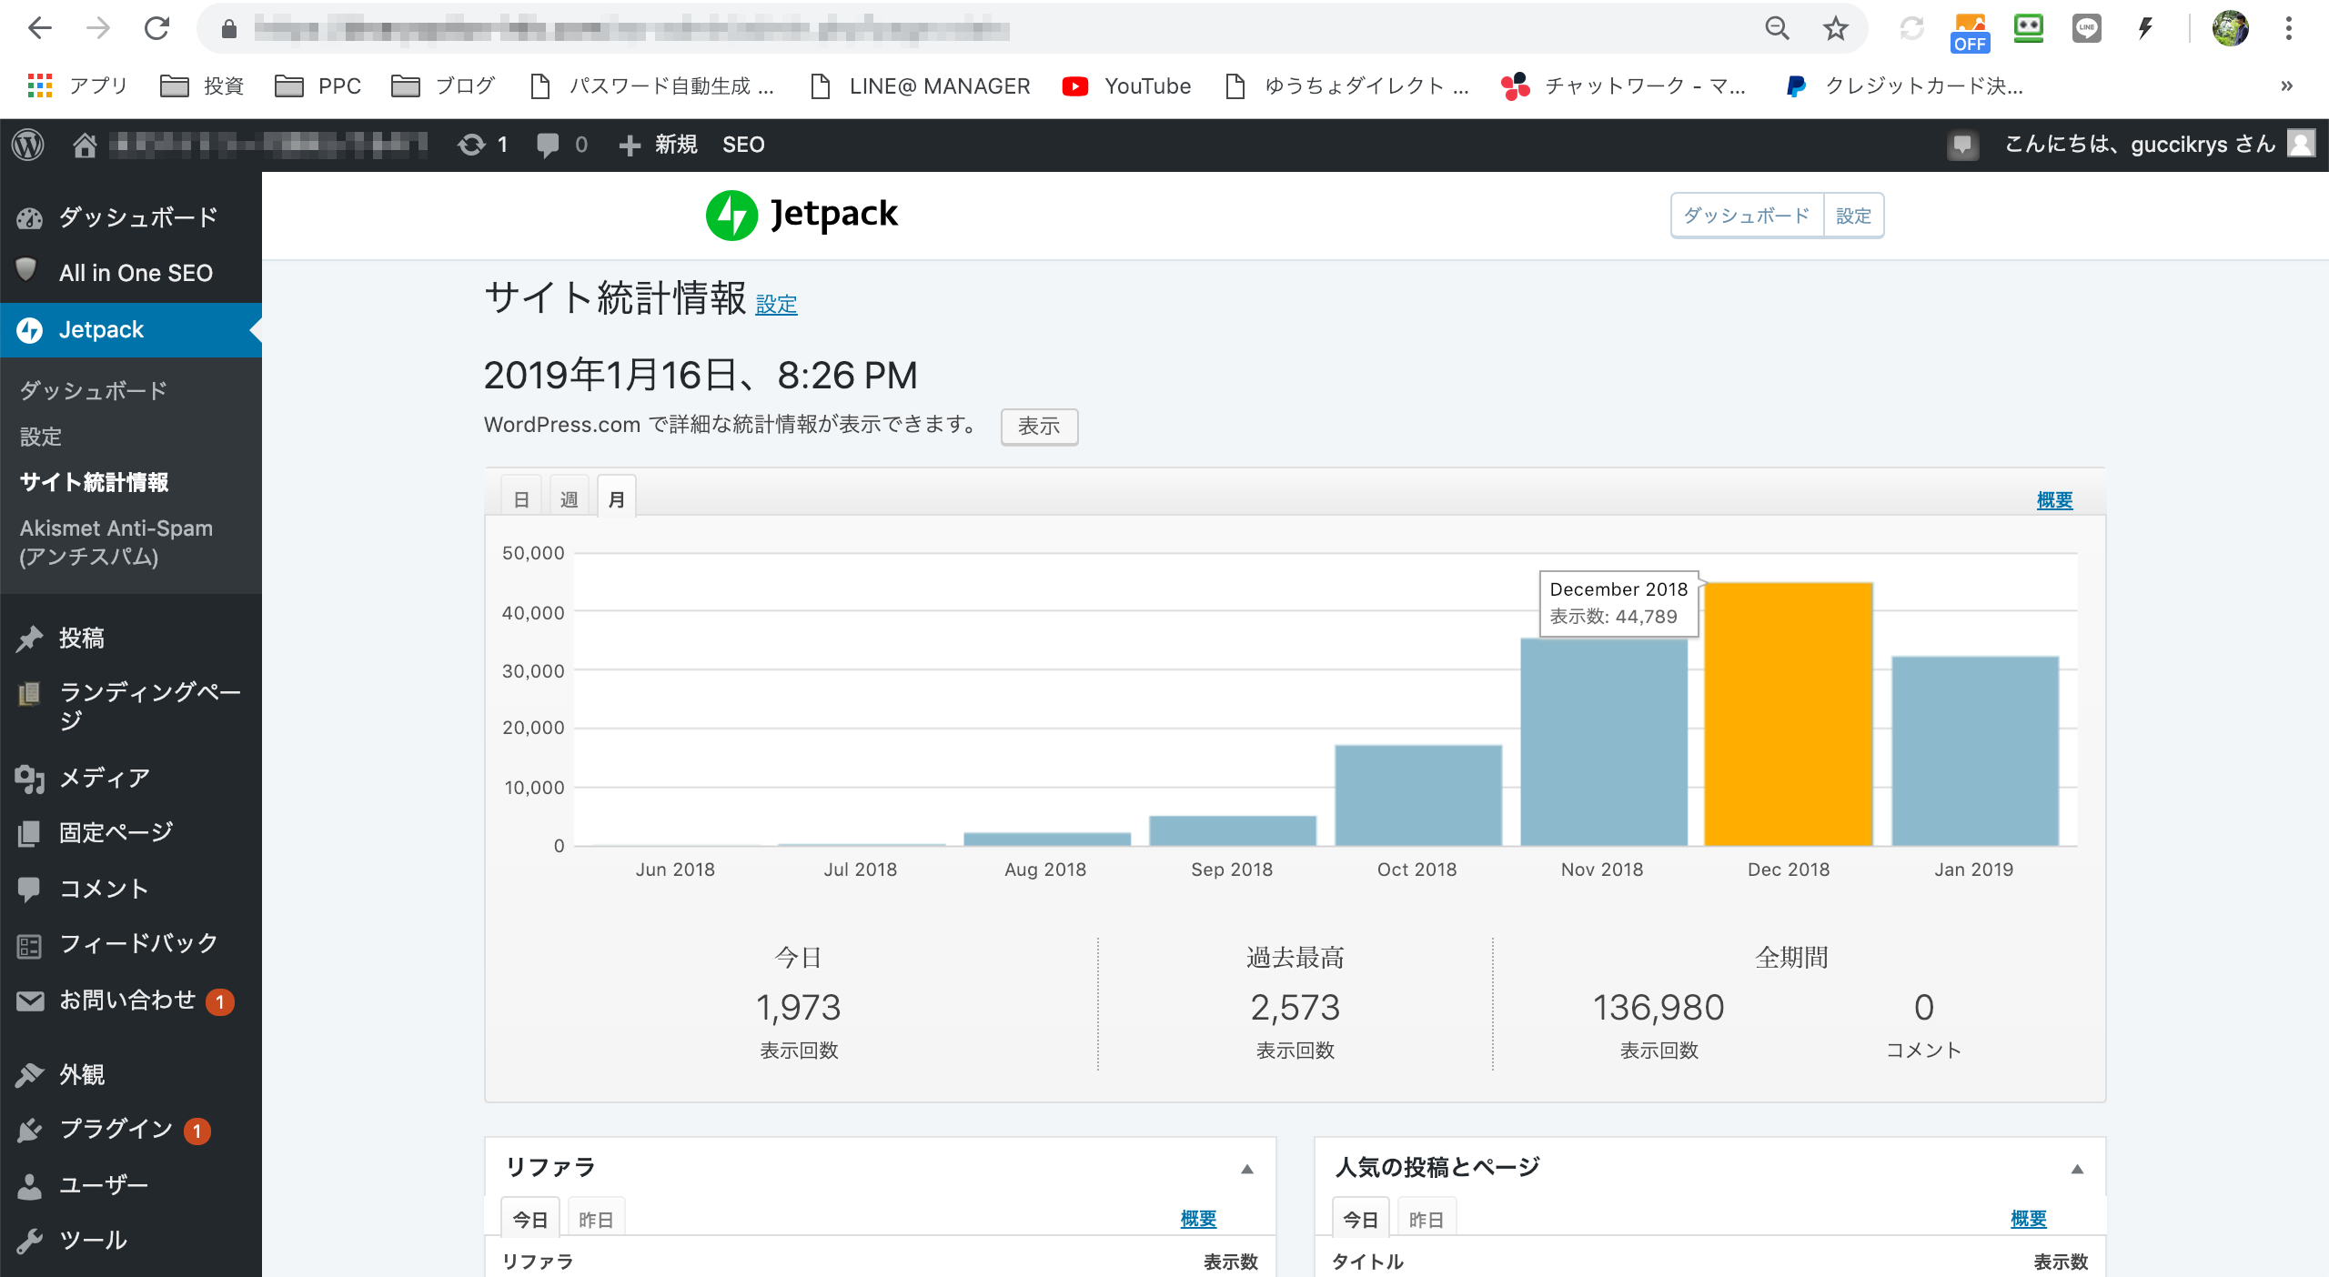2329x1277 pixels.
Task: Reload the page with refresh icon
Action: point(156,28)
